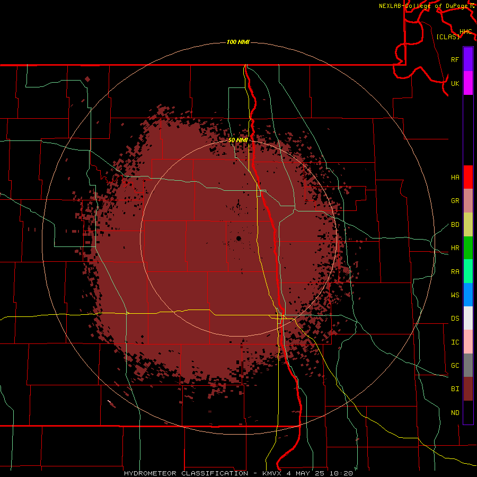Pick the GC gray legend swatch

click(x=468, y=365)
